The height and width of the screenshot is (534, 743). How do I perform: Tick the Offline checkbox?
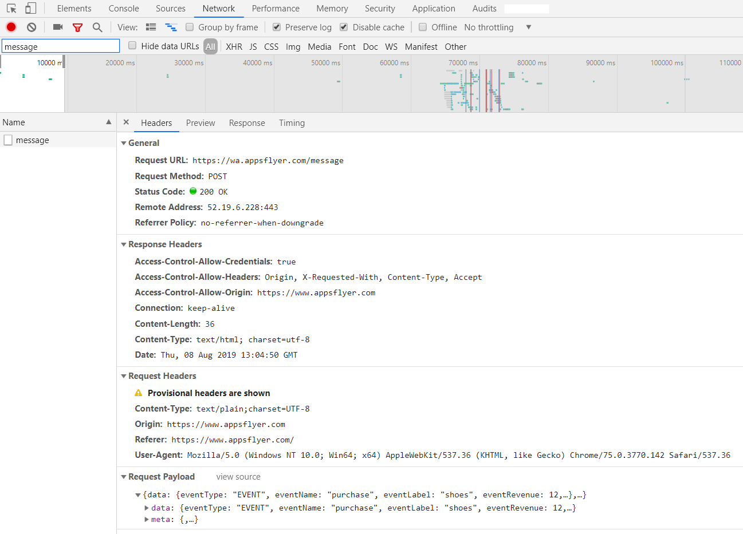pyautogui.click(x=423, y=27)
